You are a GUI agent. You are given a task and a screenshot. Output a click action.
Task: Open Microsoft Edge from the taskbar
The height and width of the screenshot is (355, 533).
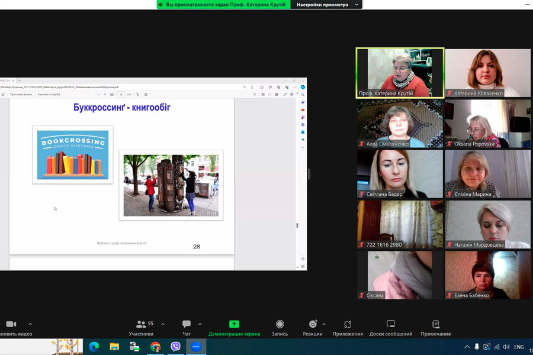[x=94, y=347]
